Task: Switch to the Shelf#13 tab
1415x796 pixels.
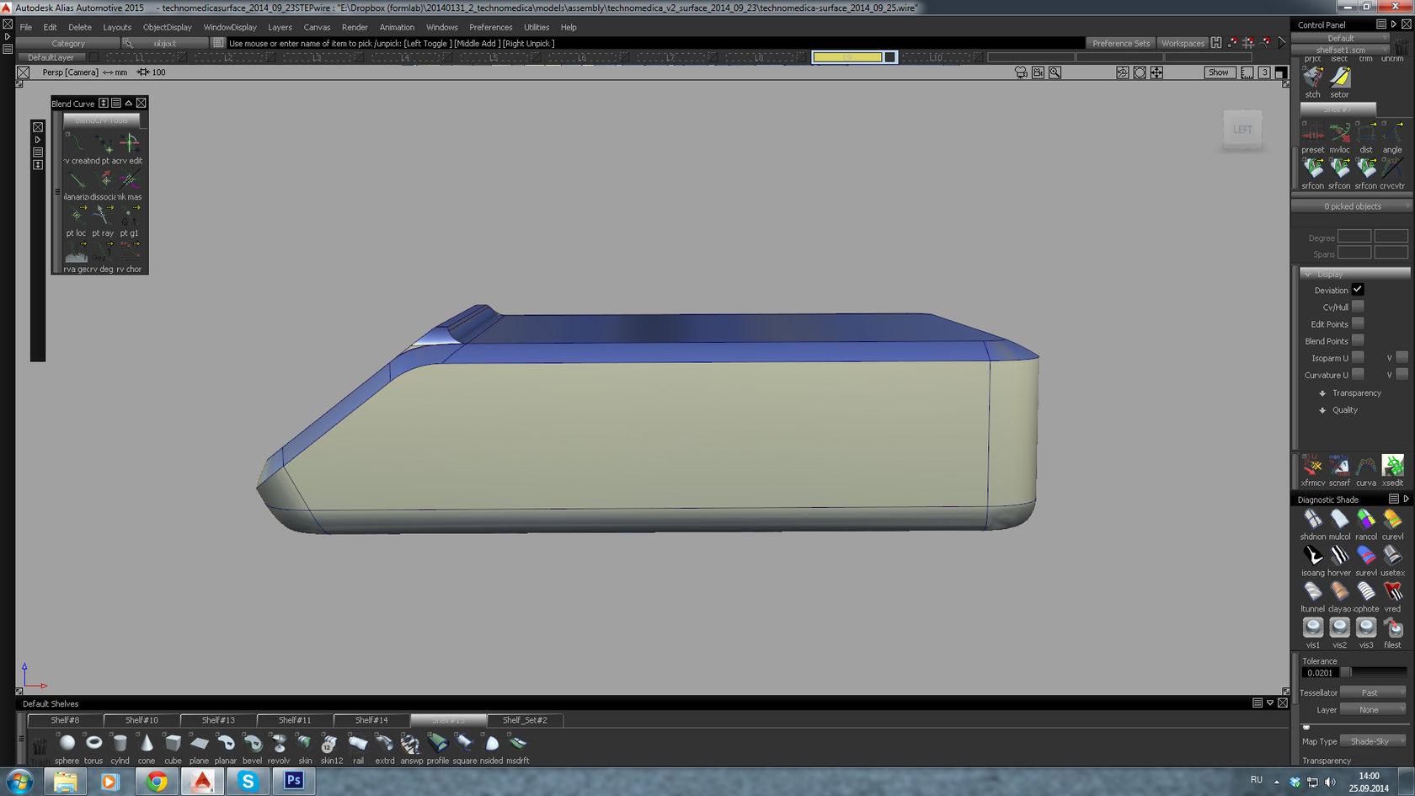Action: [x=218, y=720]
